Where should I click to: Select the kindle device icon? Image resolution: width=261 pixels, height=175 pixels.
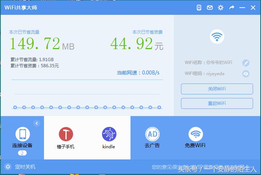(109, 134)
